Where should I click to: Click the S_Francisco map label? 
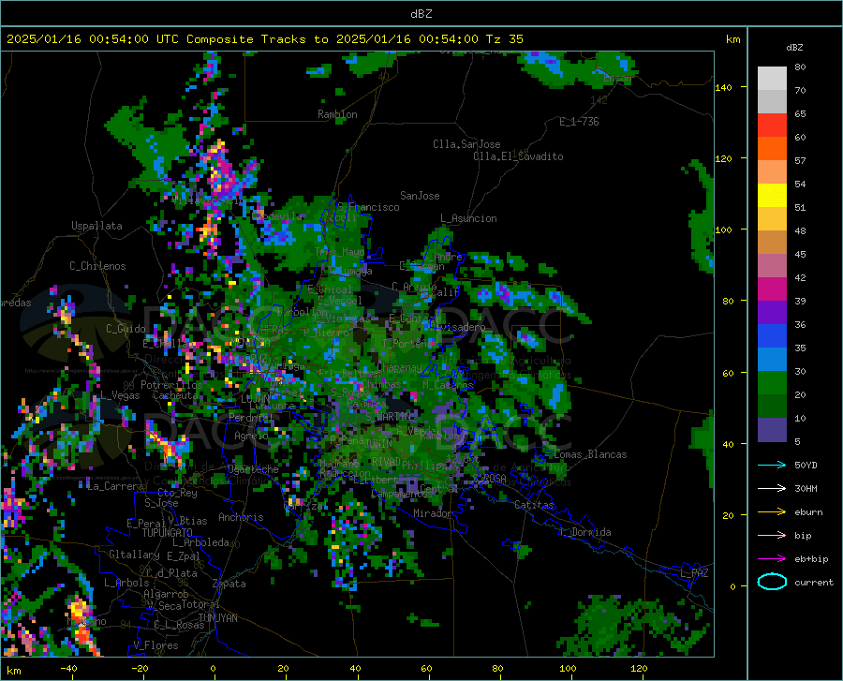[x=368, y=207]
